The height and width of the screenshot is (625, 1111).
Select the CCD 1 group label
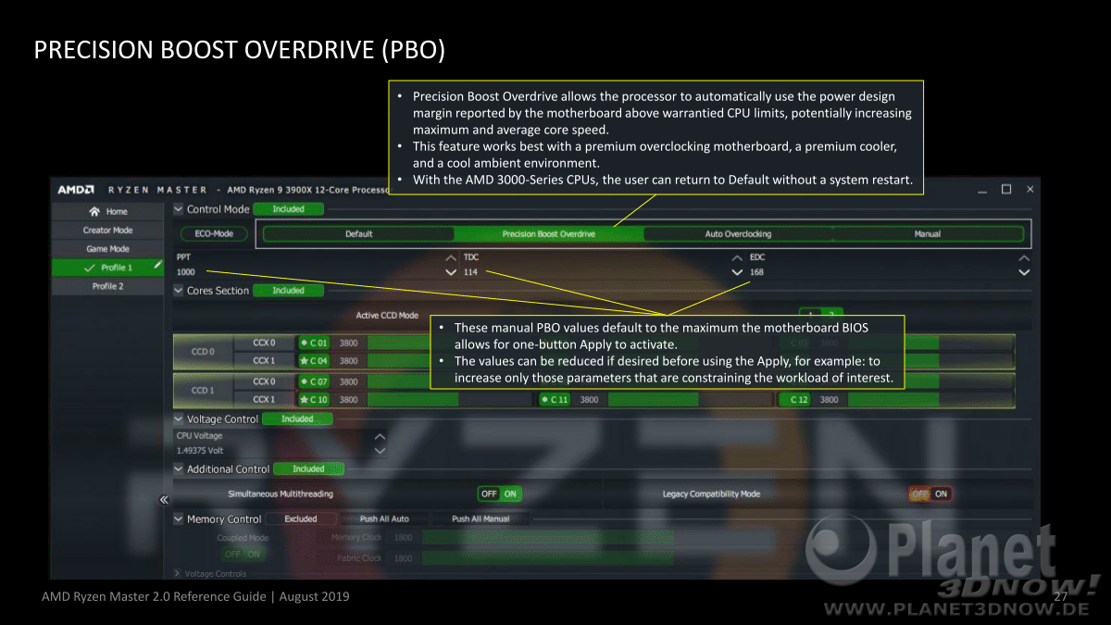203,391
